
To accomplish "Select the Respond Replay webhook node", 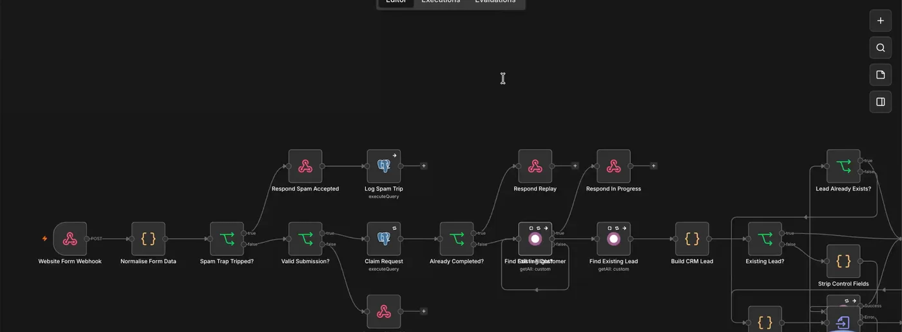I will pyautogui.click(x=535, y=166).
